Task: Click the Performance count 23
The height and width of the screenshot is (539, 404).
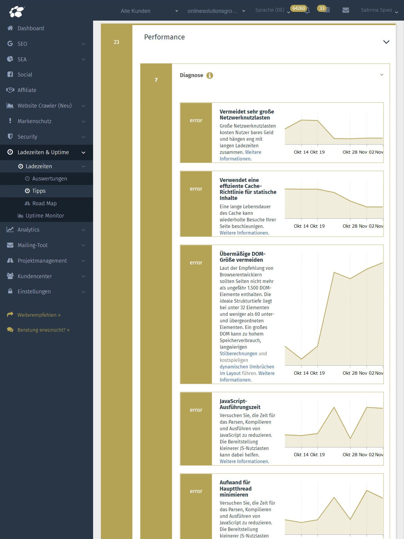Action: tap(116, 42)
